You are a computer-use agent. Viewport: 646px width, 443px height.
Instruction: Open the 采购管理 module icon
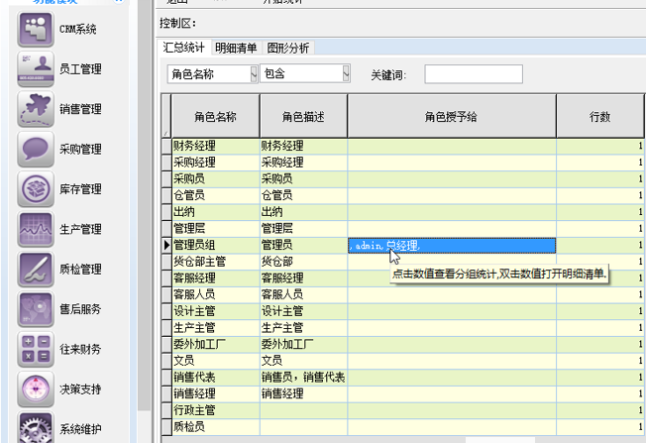click(x=36, y=149)
